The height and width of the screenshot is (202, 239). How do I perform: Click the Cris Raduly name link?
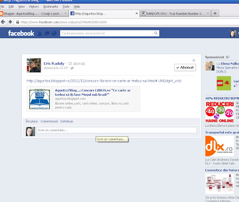(54, 63)
